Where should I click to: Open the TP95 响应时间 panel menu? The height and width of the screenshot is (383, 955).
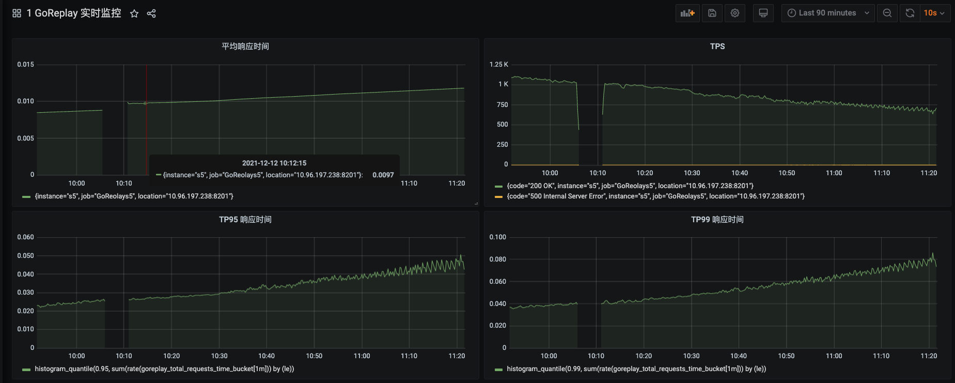245,220
